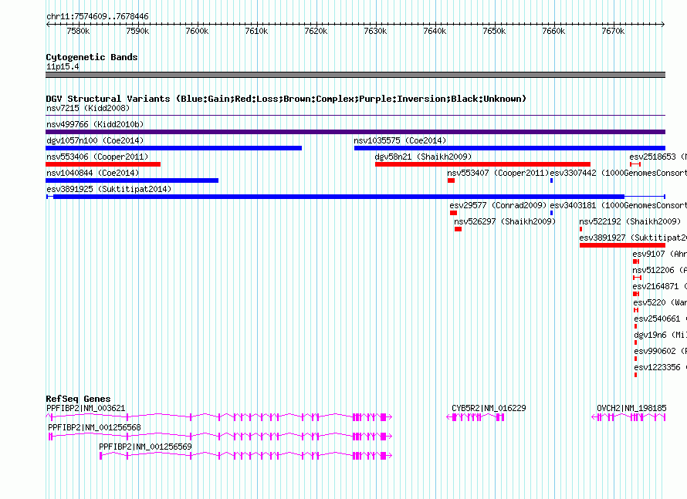Image resolution: width=687 pixels, height=499 pixels.
Task: Click the nsv553407 (Cooper2011) label
Action: tap(498, 173)
